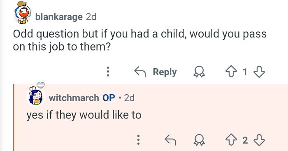
Task: Open blankarage's profile avatar
Action: coord(23,13)
